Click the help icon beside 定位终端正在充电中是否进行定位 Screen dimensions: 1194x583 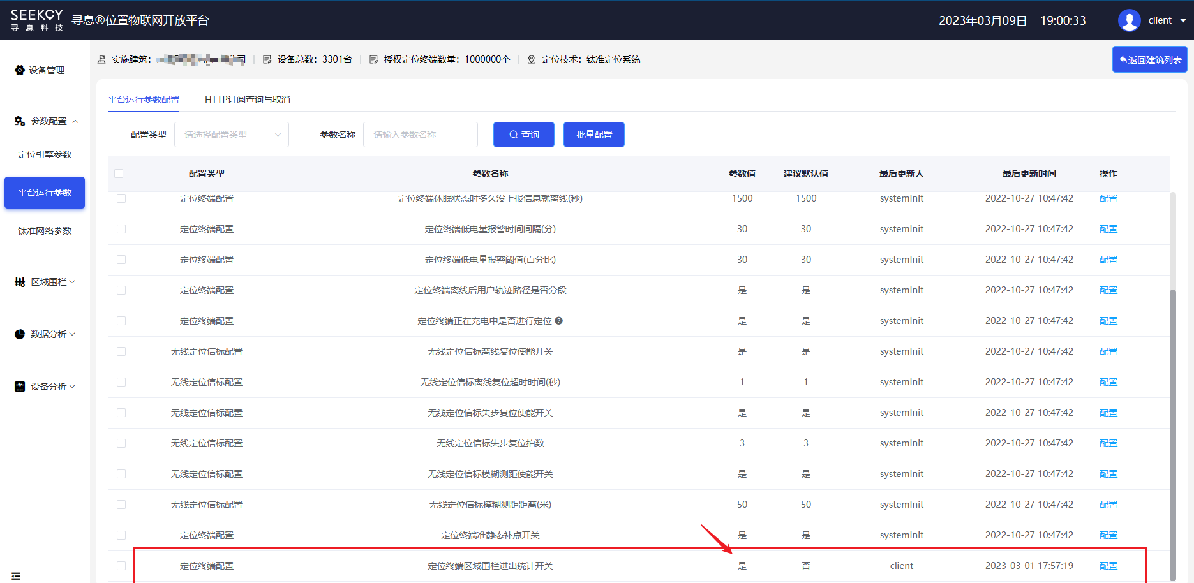pos(559,321)
